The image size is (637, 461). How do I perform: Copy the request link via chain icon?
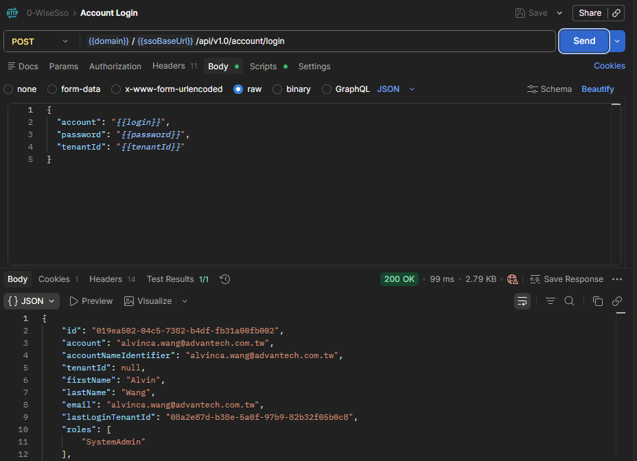[616, 13]
